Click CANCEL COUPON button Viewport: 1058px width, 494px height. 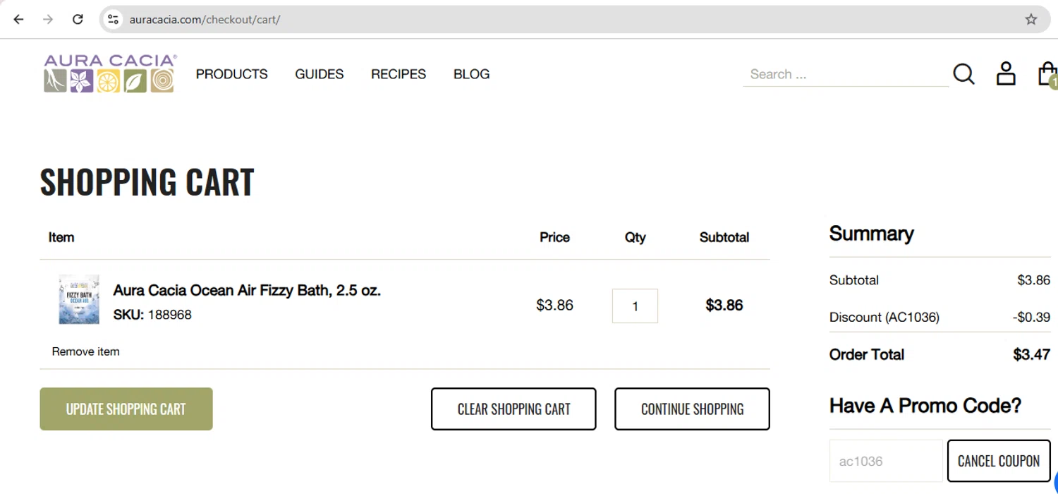click(999, 461)
